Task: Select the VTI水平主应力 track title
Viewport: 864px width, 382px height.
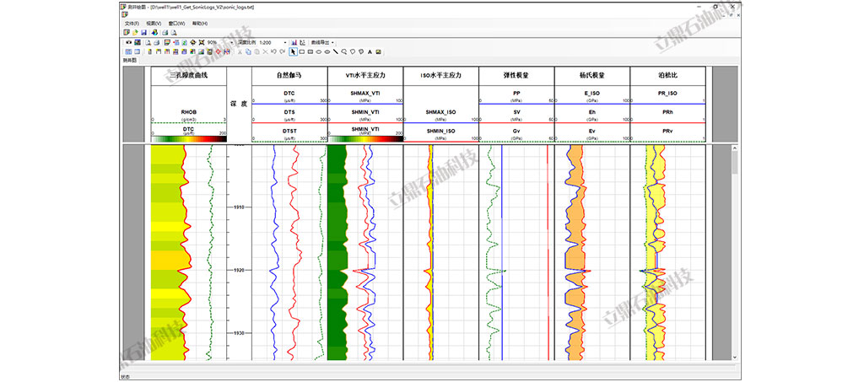Action: click(364, 74)
